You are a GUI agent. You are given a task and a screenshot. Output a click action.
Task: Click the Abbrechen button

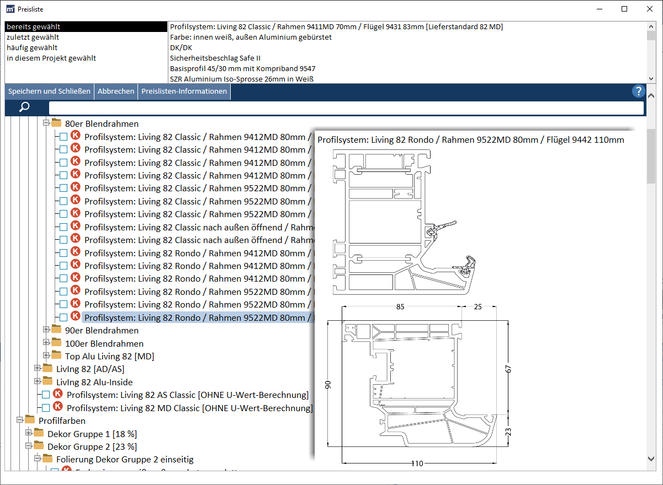click(x=116, y=91)
